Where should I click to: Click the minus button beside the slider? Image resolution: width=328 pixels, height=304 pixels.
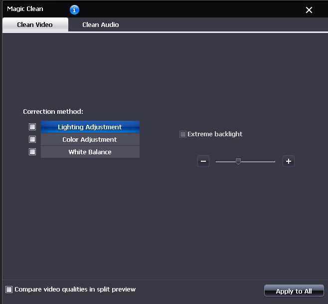coord(203,161)
